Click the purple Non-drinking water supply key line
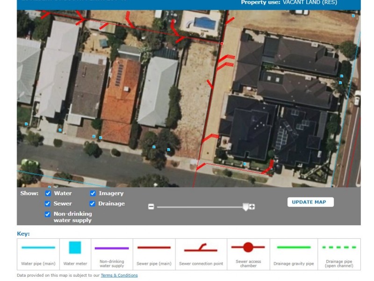Screen dimensions: 374x281 pos(112,248)
